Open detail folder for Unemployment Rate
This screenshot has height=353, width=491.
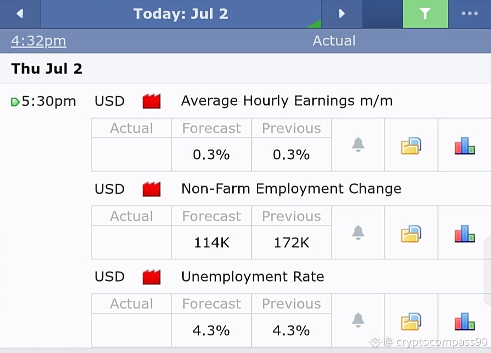pyautogui.click(x=411, y=321)
